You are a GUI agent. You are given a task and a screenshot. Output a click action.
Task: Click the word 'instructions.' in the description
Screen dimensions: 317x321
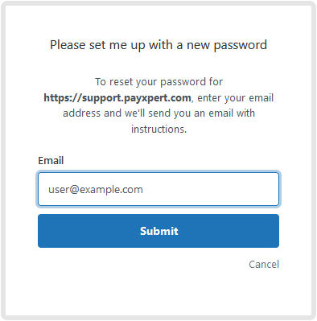[x=158, y=130]
